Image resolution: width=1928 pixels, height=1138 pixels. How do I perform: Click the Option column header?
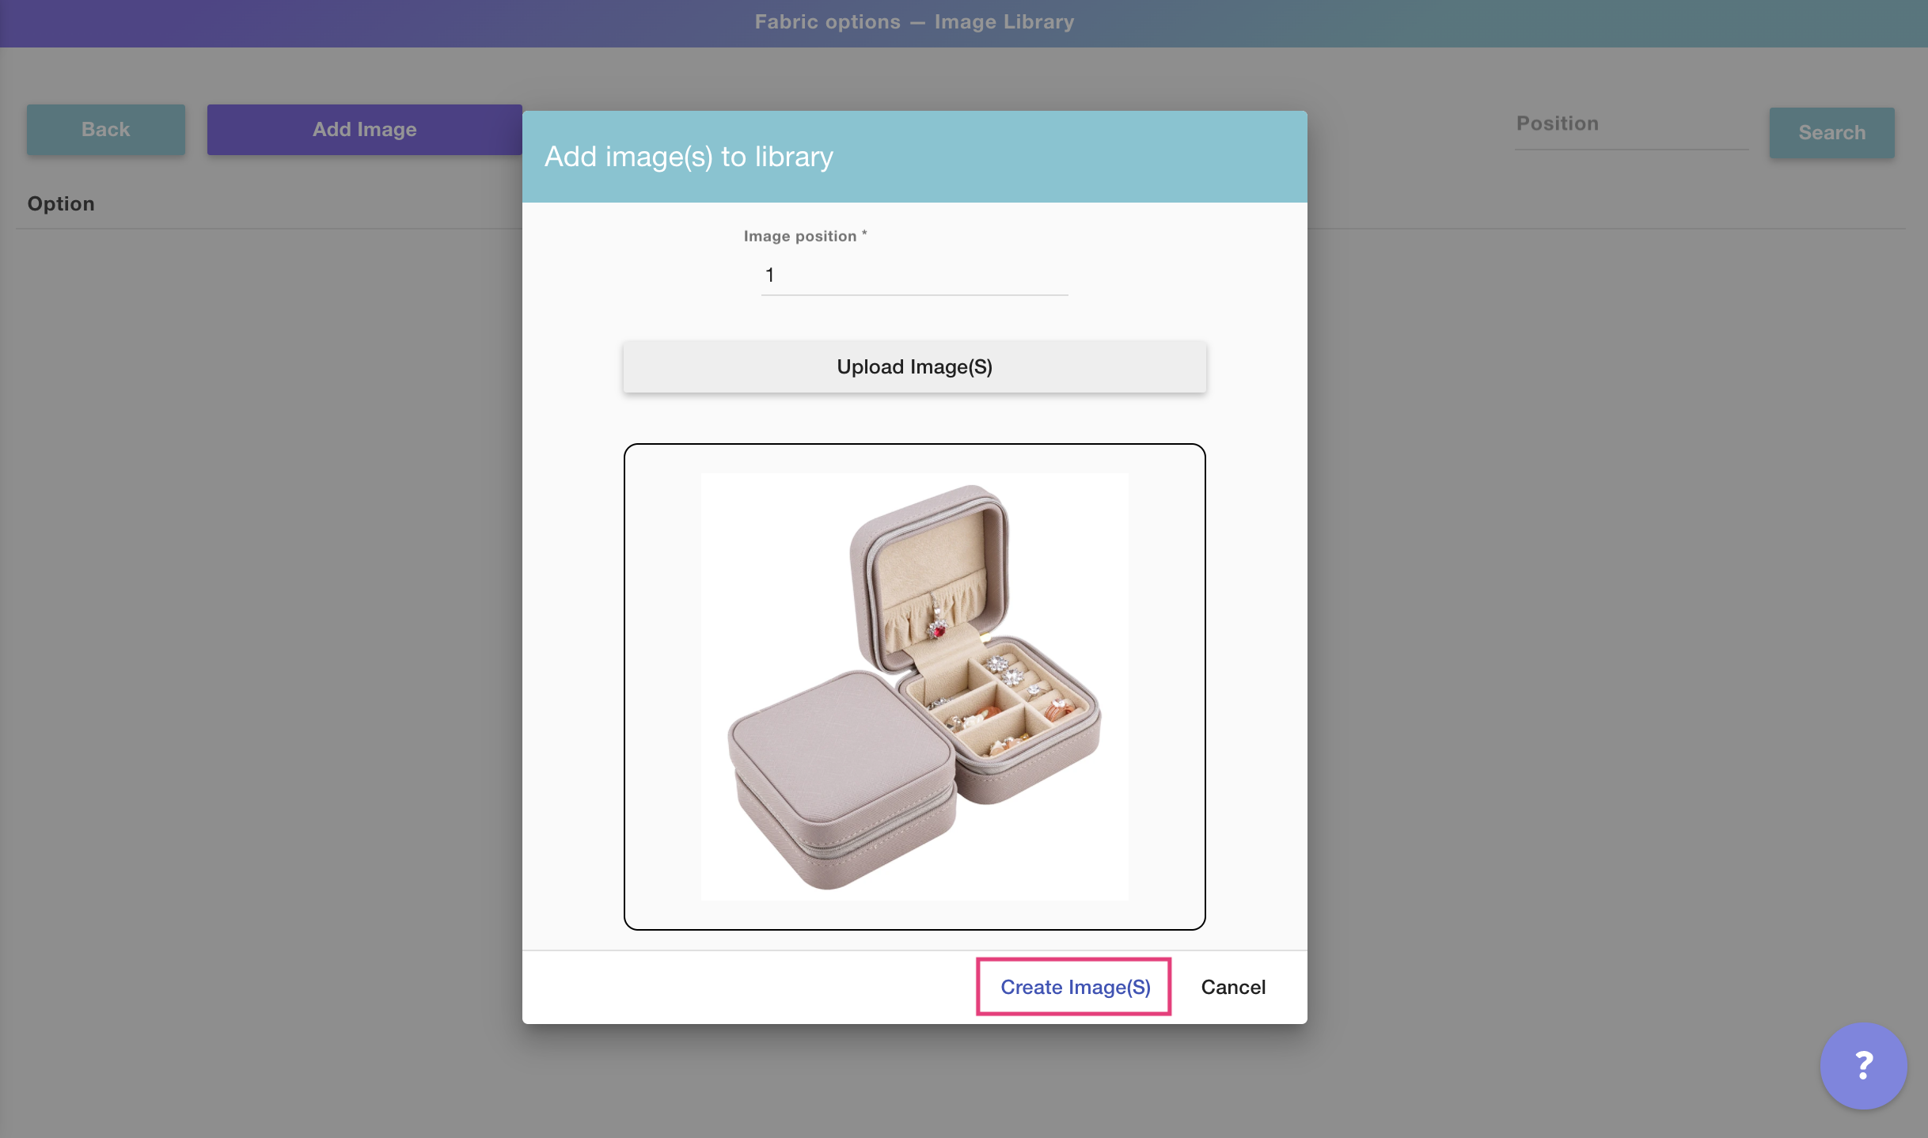click(61, 204)
